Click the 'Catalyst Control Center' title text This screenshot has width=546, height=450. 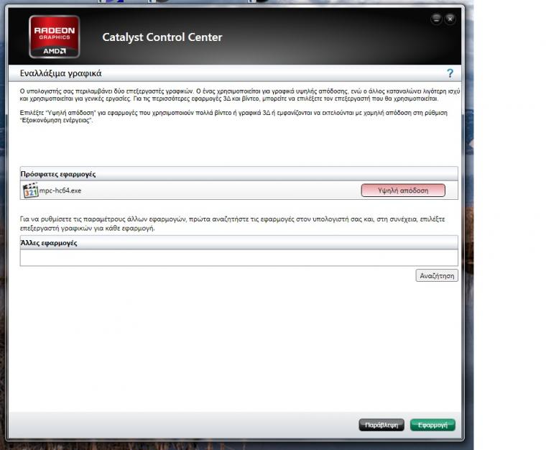162,37
